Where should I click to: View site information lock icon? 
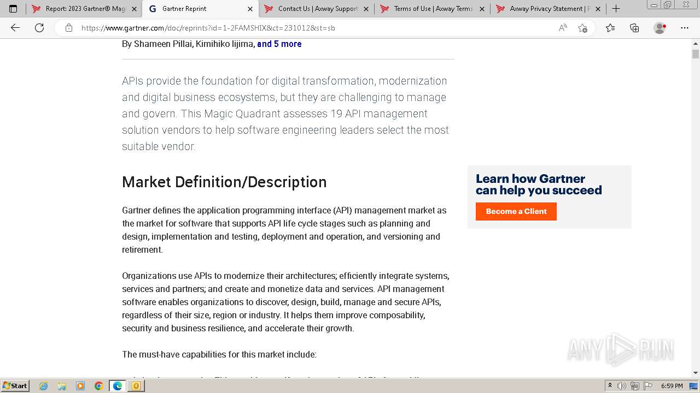[x=69, y=28]
